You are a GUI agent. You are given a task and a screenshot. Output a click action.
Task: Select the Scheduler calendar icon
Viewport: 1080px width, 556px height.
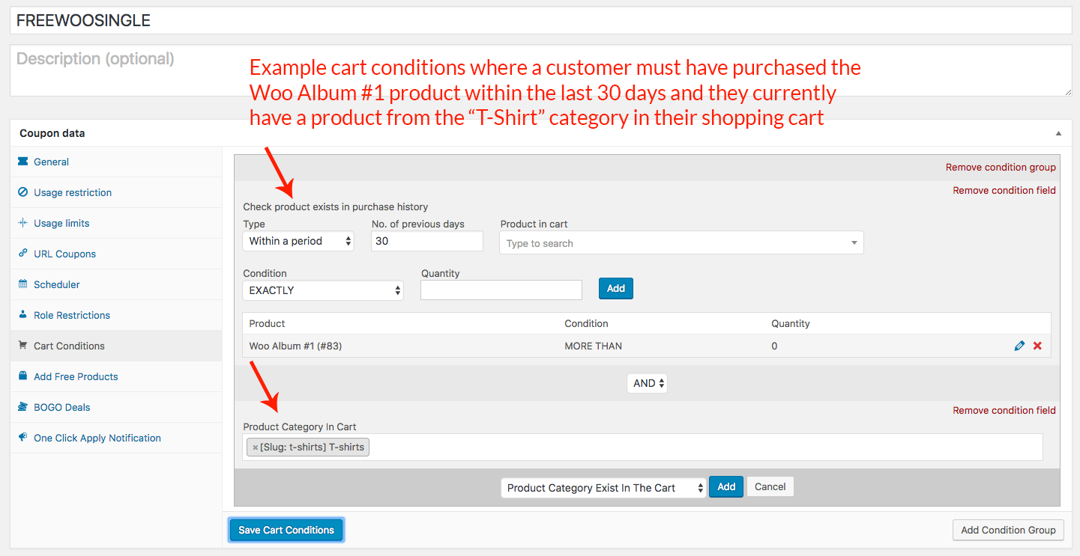click(23, 284)
